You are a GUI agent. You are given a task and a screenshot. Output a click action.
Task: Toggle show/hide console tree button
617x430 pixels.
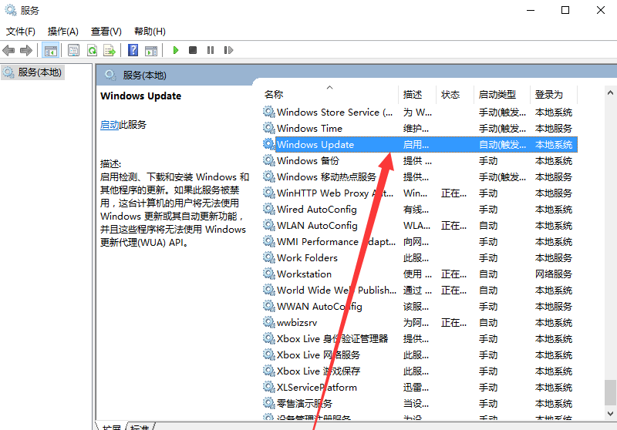pos(50,50)
